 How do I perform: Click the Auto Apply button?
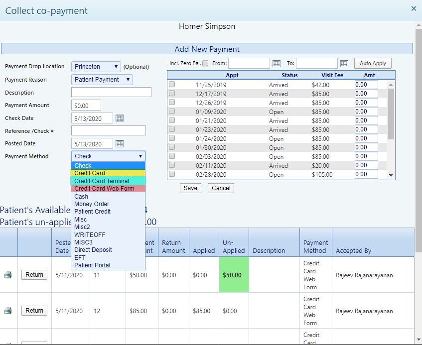pyautogui.click(x=372, y=63)
